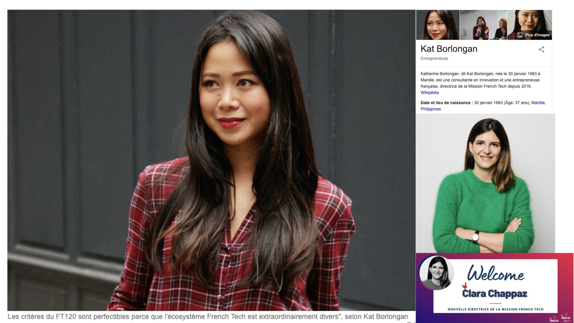
Task: Click the La French Tech logo in banner corner
Action: 554,318
